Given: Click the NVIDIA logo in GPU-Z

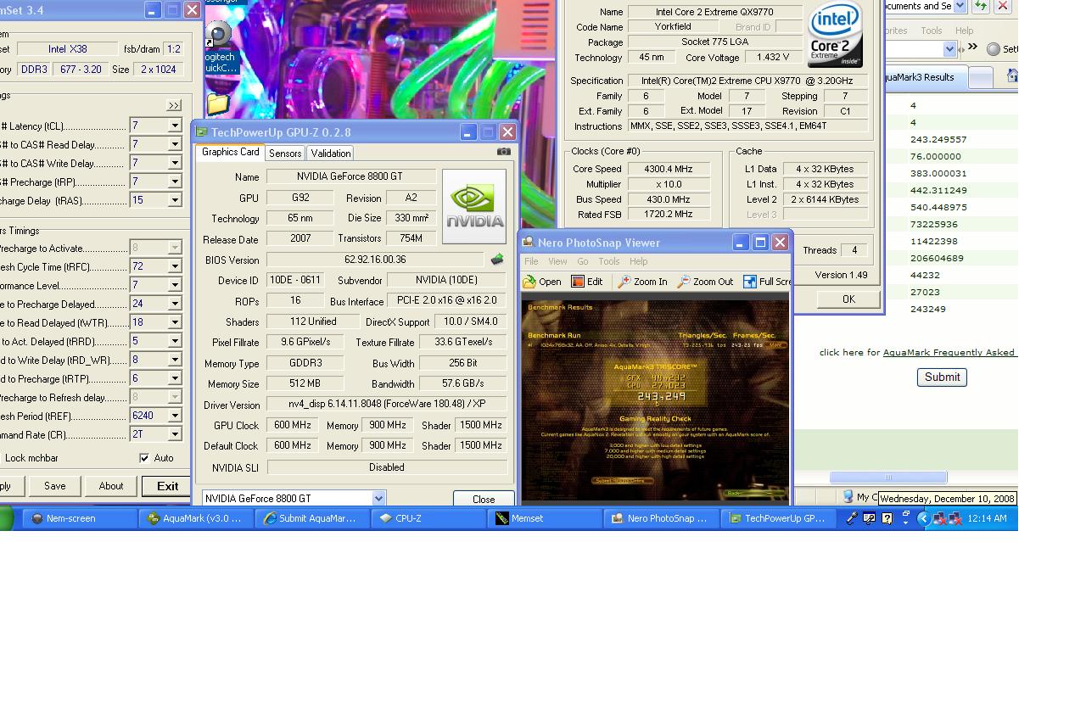Looking at the screenshot, I should pos(474,206).
